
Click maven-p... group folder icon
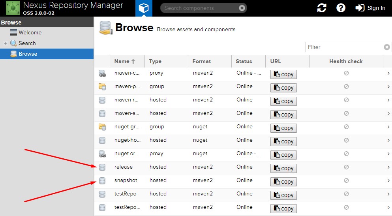102,87
